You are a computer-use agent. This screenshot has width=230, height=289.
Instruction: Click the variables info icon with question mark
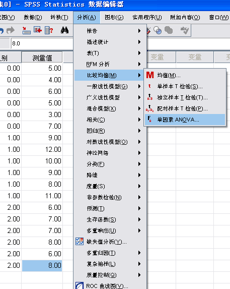(x=49, y=30)
